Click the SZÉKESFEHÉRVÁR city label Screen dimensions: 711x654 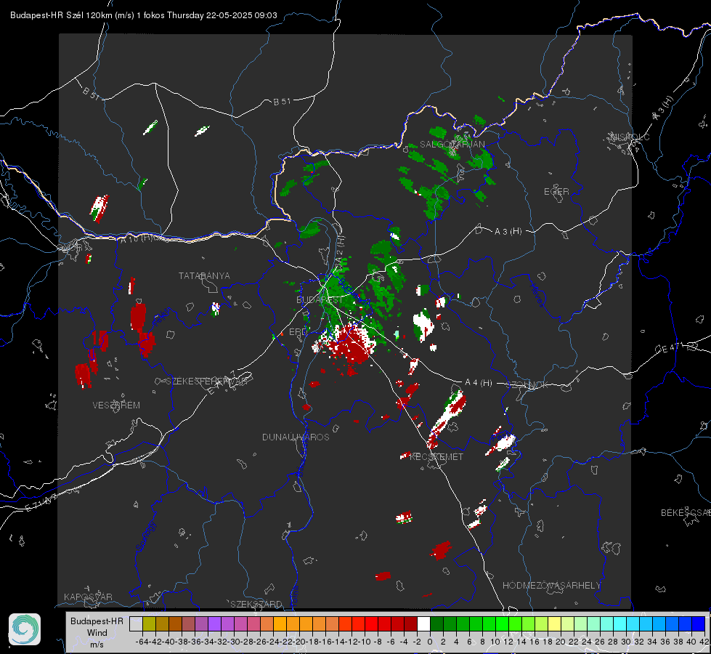pos(207,381)
